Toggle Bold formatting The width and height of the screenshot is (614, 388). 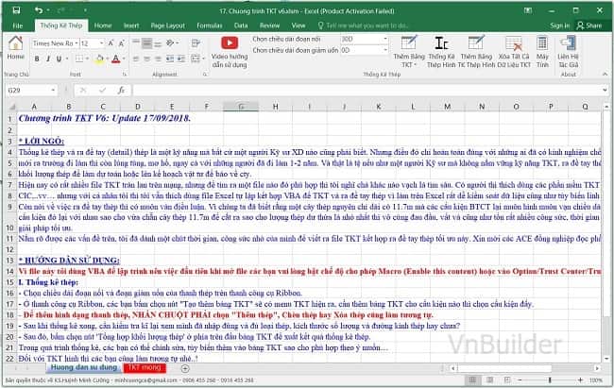click(x=38, y=59)
